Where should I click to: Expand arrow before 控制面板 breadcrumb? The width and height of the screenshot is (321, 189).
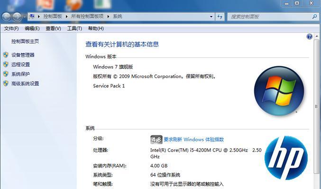click(39, 17)
